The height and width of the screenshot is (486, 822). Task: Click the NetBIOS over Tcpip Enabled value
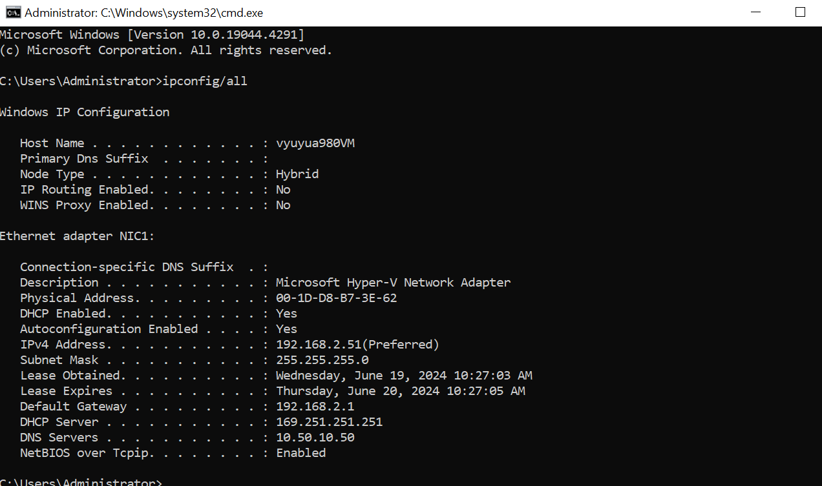click(x=301, y=453)
